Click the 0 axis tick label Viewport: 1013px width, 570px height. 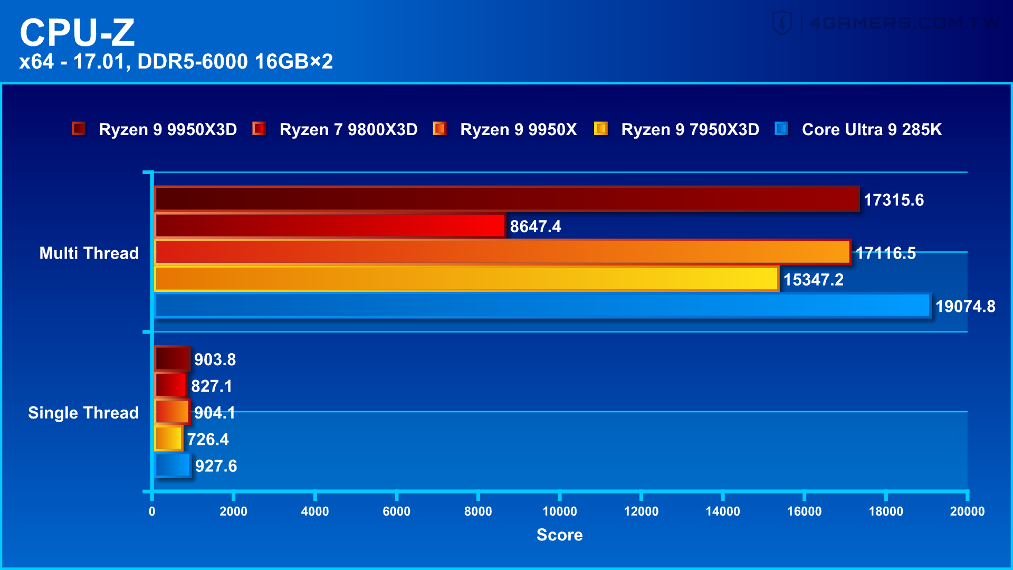[x=152, y=511]
